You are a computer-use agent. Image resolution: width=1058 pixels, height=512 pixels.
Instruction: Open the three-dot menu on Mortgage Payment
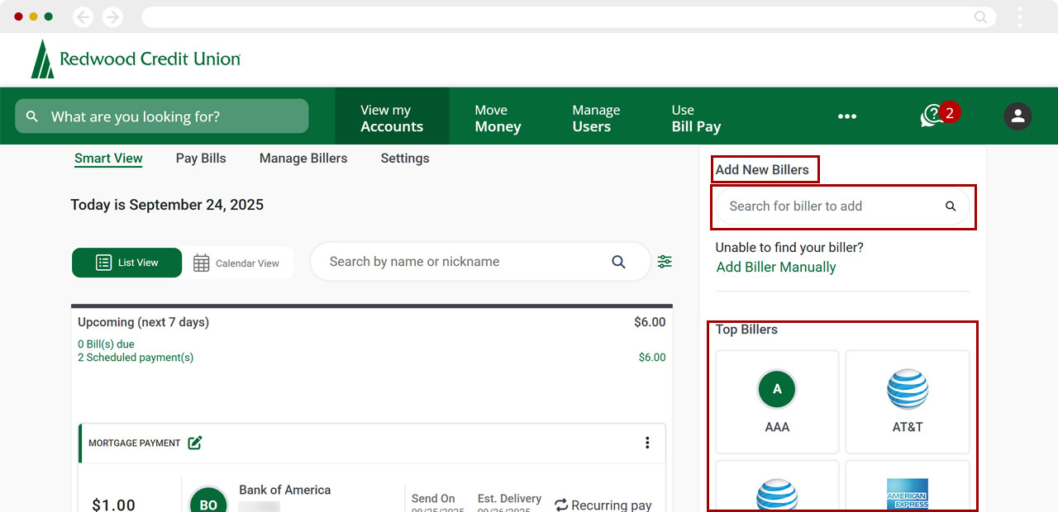647,443
